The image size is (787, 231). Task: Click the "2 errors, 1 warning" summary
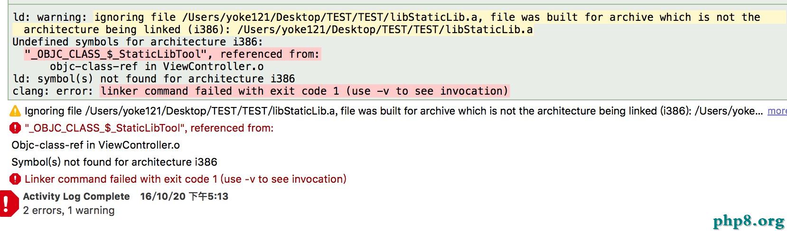(68, 211)
